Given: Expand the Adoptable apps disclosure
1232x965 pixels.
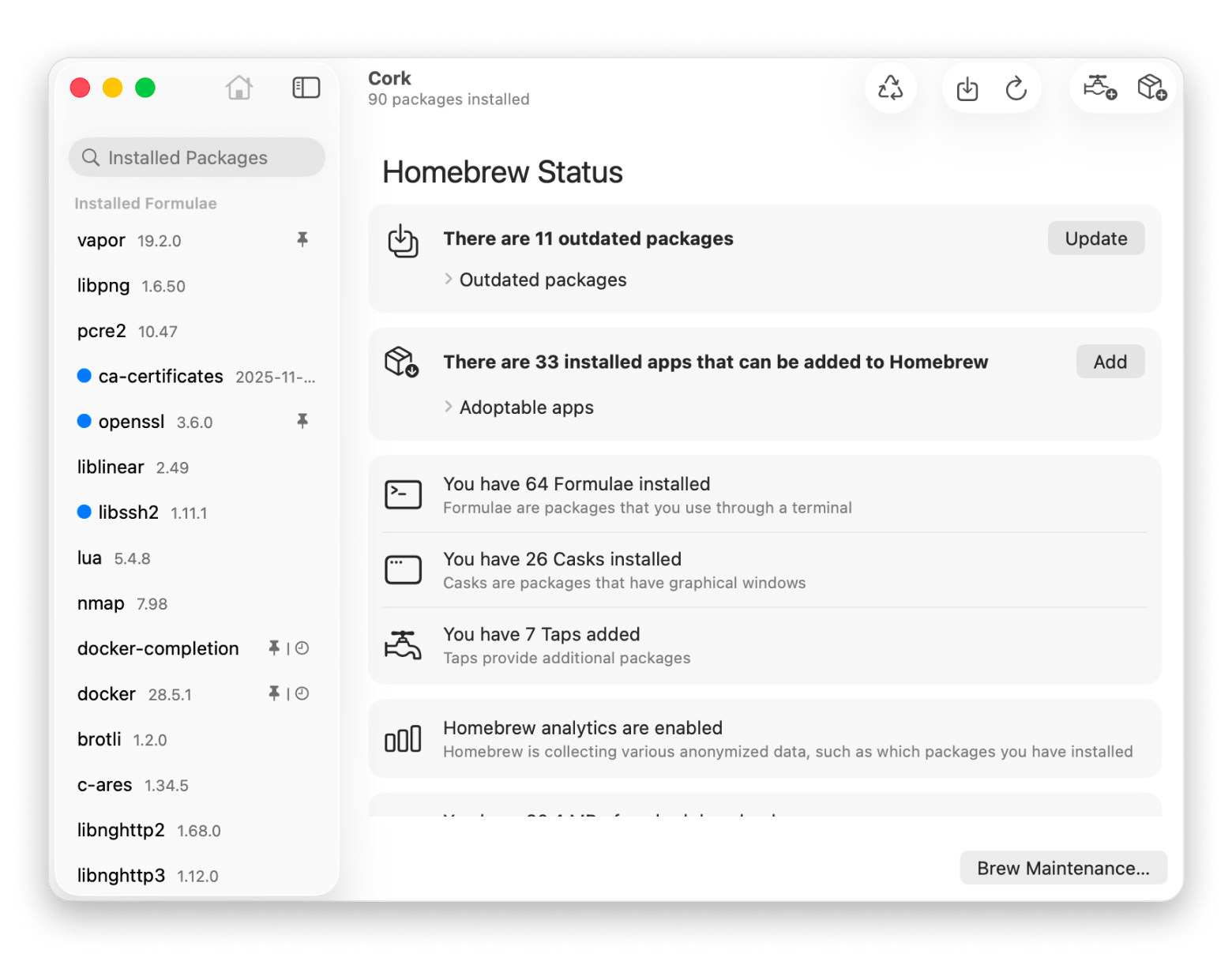Looking at the screenshot, I should pos(449,407).
